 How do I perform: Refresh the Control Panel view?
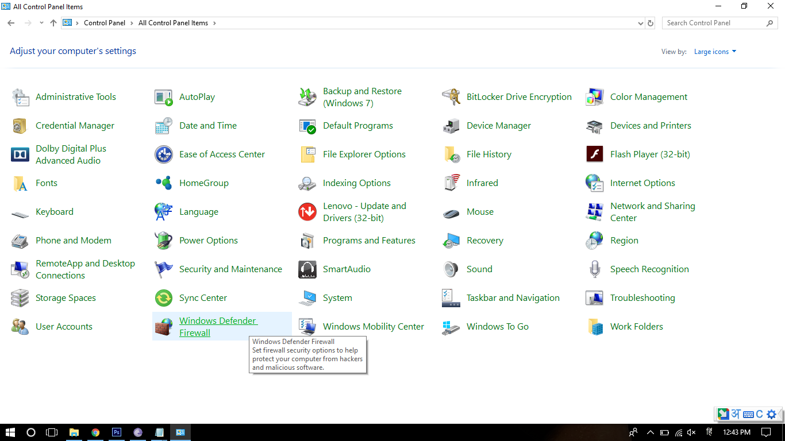tap(651, 24)
